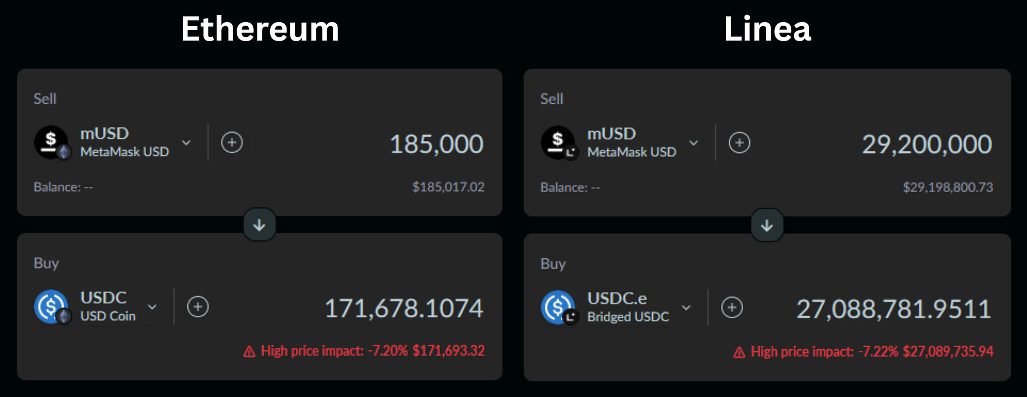Click the 185,000 sell amount field
1027x397 pixels.
pos(436,144)
